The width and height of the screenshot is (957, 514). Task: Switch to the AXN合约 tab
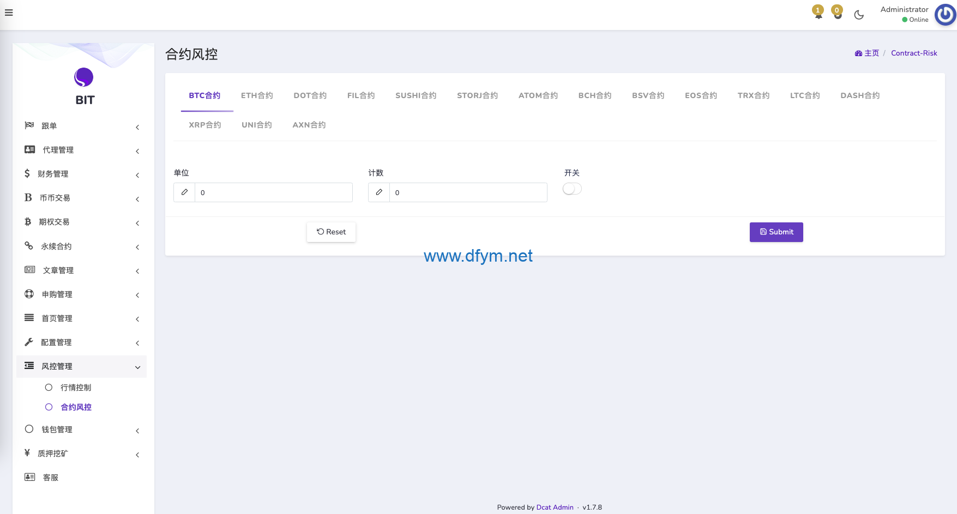click(309, 125)
